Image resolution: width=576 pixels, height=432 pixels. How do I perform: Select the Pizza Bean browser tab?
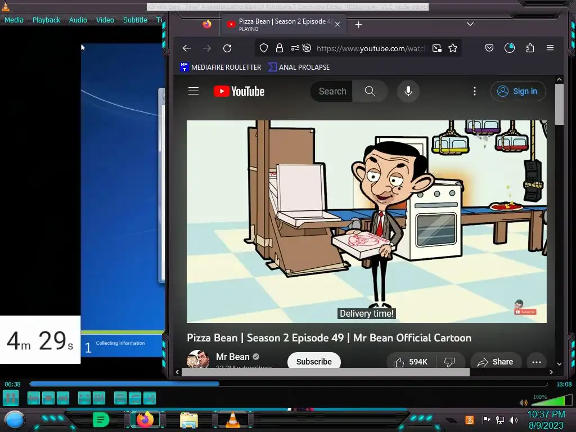point(283,25)
